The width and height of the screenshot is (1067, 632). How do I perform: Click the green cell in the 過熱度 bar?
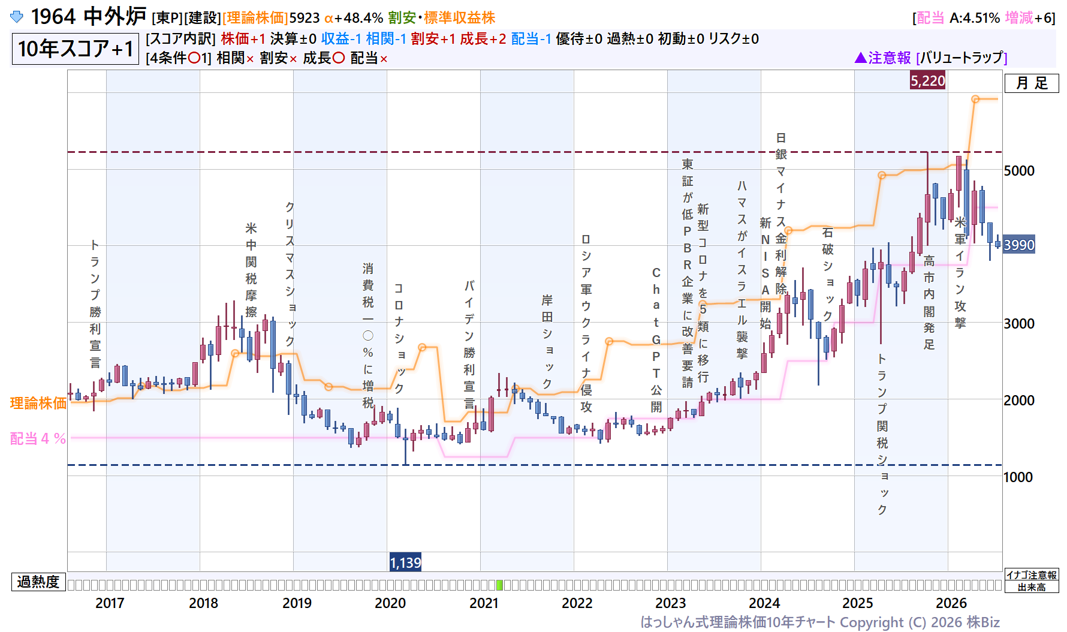500,585
